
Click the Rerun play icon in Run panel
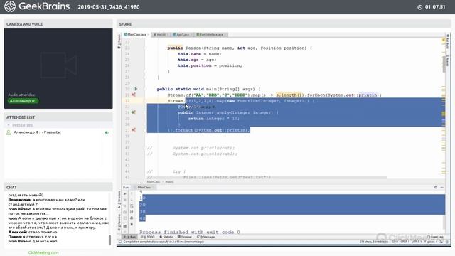pos(125,193)
